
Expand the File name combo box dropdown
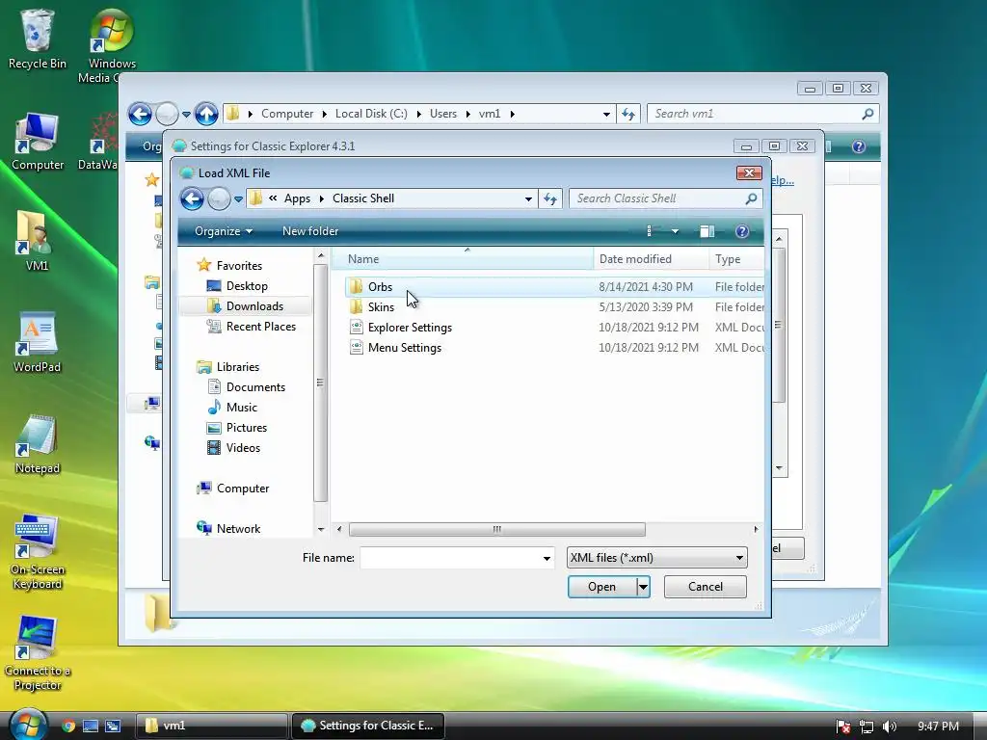click(547, 558)
